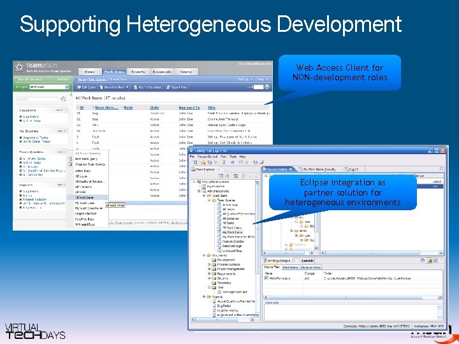This screenshot has width=459, height=344.
Task: Open the Favorites section more dropdown
Action: coord(61,110)
